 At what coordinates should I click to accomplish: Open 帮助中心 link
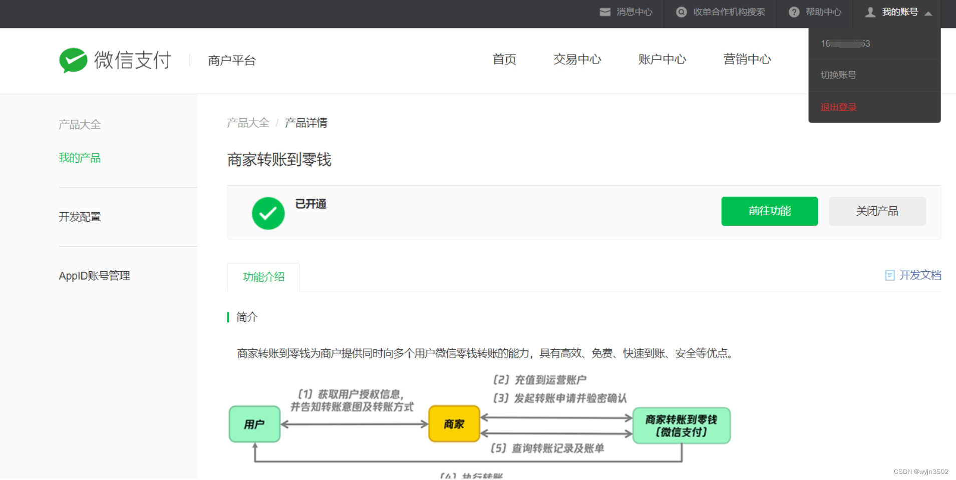pyautogui.click(x=823, y=12)
